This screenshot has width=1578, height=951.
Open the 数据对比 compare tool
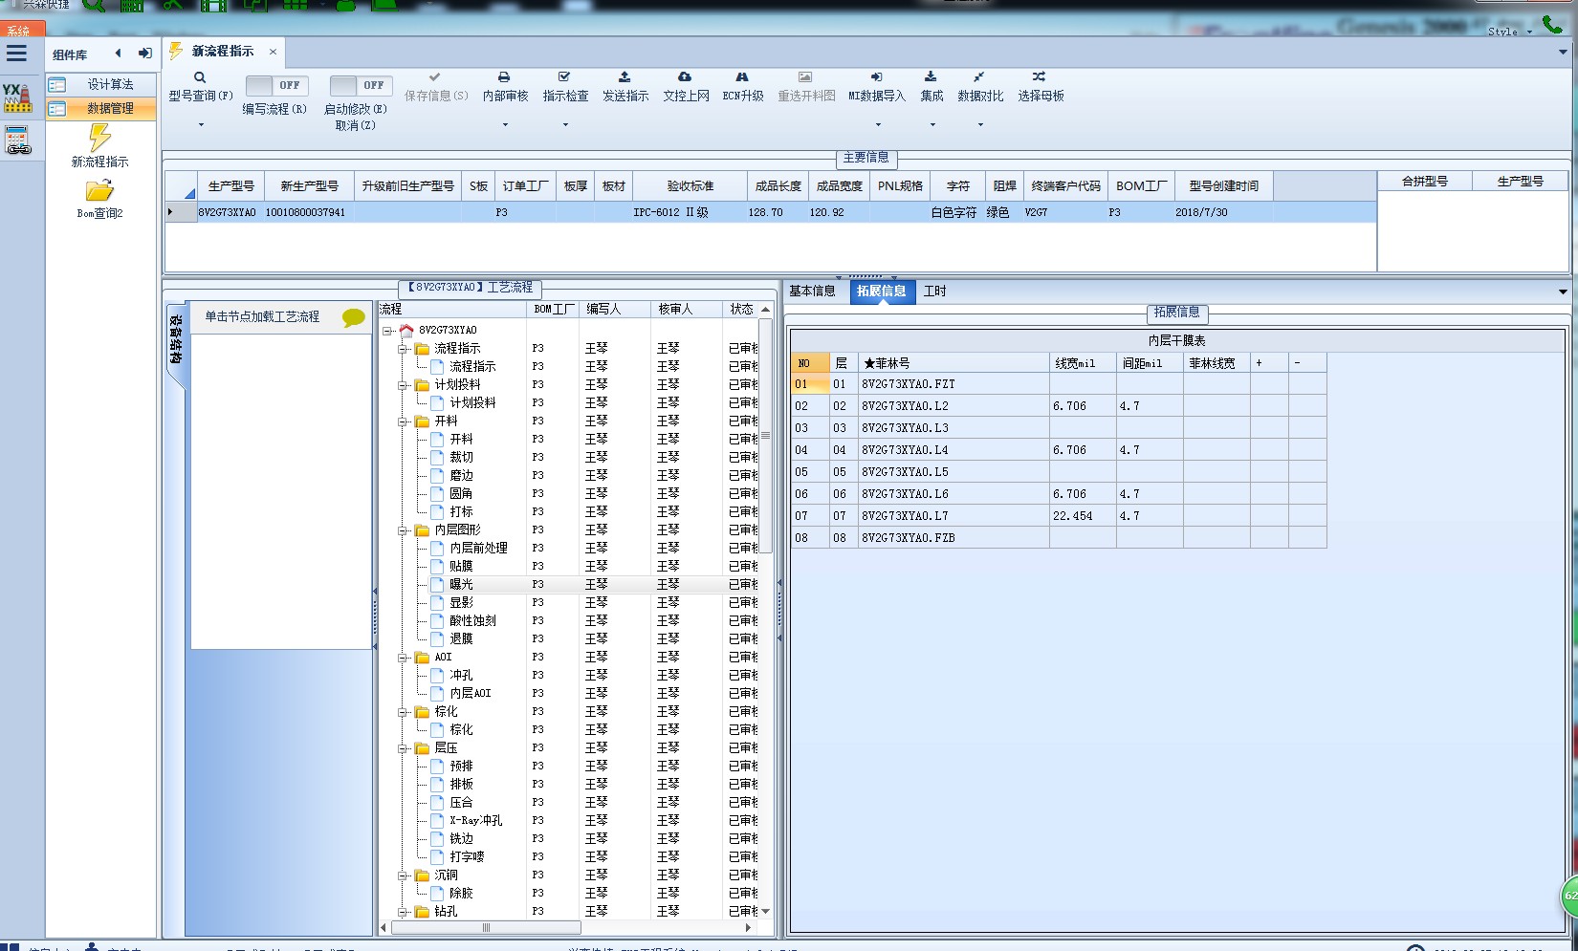[979, 76]
